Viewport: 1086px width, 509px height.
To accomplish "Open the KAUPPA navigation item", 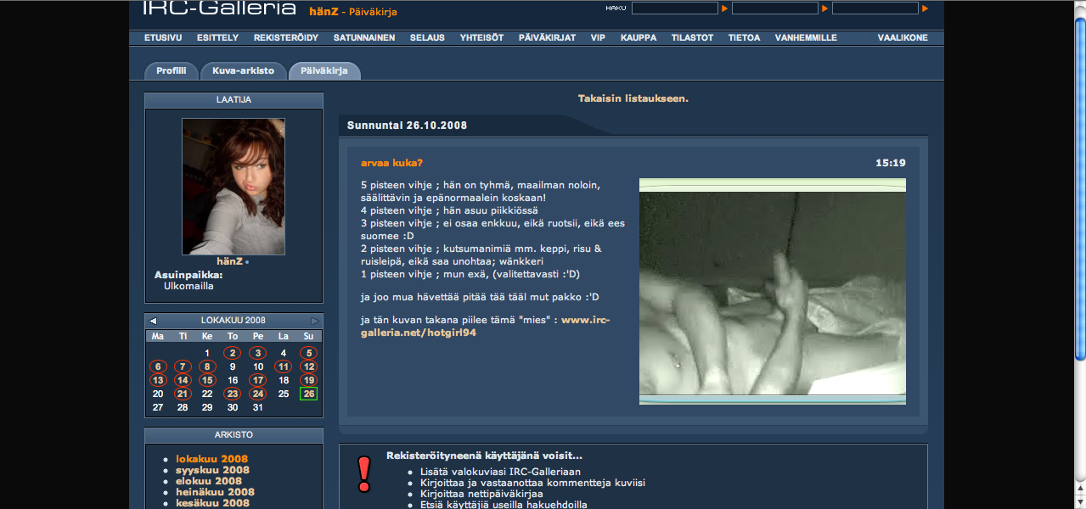I will tap(638, 38).
